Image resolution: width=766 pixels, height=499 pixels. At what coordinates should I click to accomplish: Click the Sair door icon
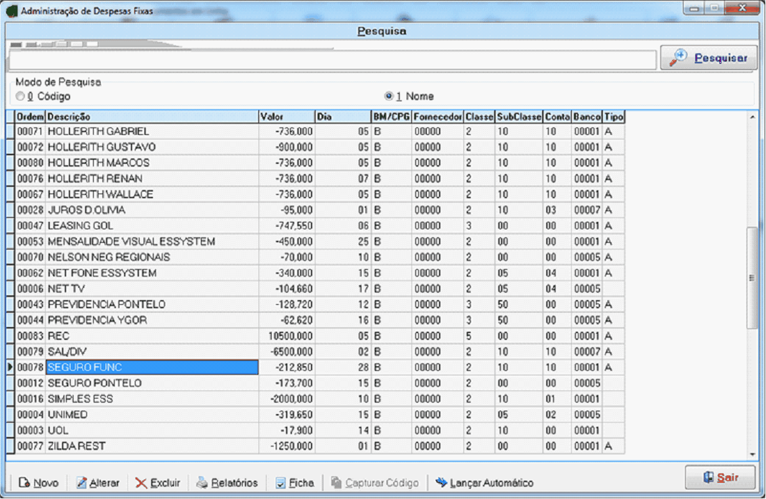tap(707, 477)
